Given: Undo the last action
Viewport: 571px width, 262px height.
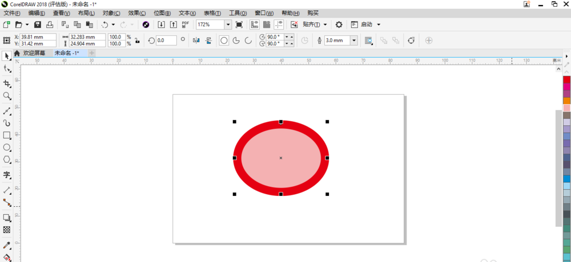Looking at the screenshot, I should (105, 24).
